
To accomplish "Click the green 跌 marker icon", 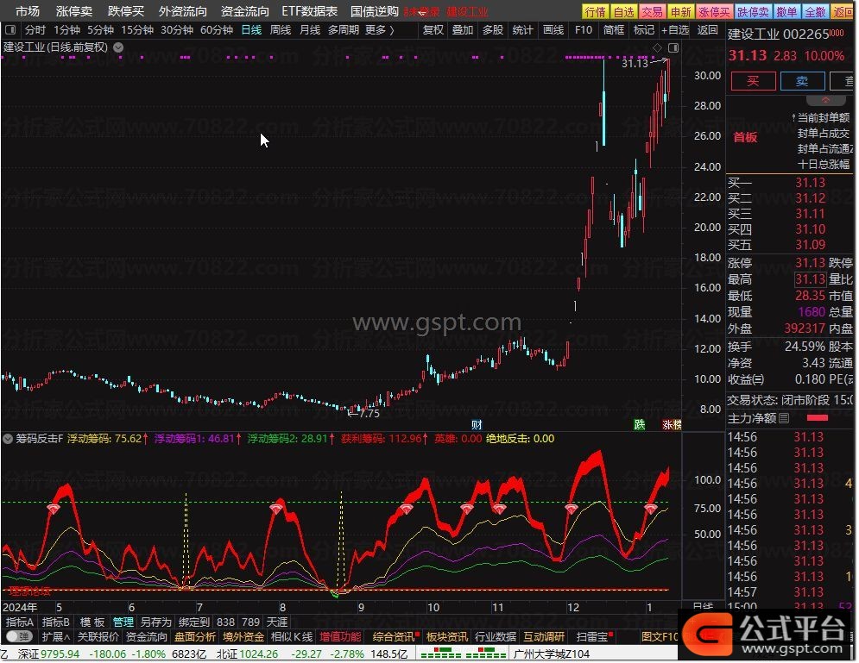I will coord(640,424).
